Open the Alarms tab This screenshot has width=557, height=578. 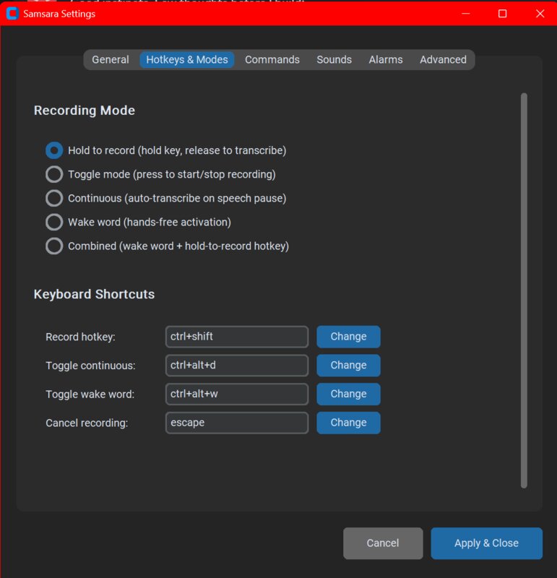(x=386, y=60)
